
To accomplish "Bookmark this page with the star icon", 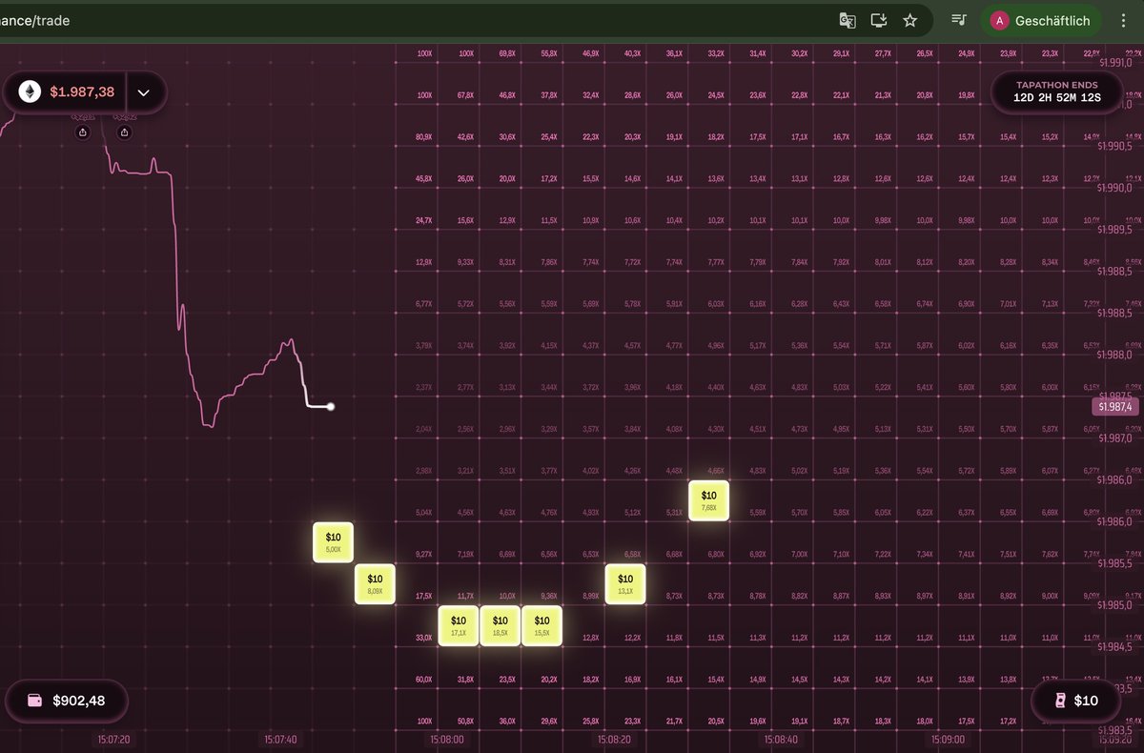I will [x=910, y=20].
